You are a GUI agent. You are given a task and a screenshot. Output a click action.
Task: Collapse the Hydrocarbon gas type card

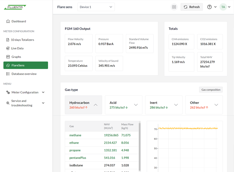pos(95,105)
